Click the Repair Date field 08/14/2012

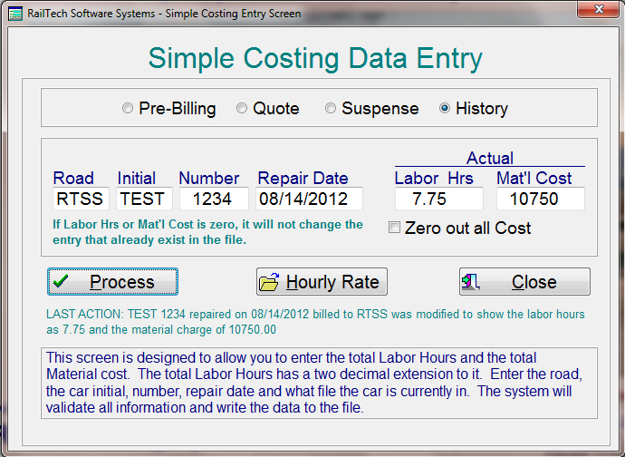[309, 199]
